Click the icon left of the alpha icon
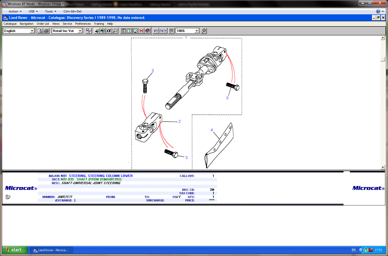Viewport: 388px width, 256px height. pyautogui.click(x=103, y=31)
